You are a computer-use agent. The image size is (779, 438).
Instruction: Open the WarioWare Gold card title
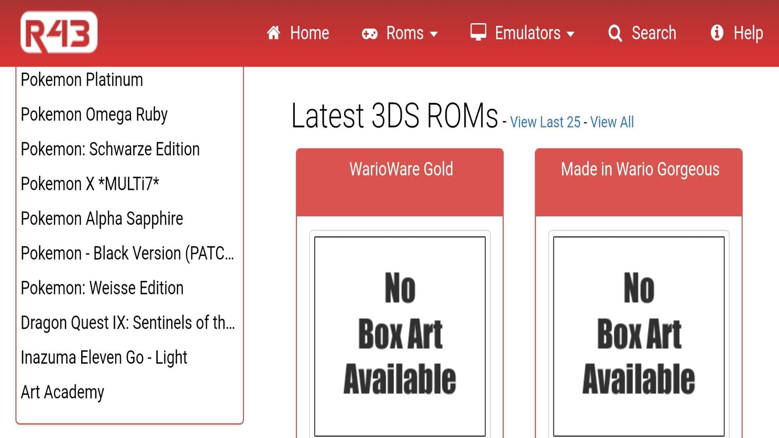(401, 169)
